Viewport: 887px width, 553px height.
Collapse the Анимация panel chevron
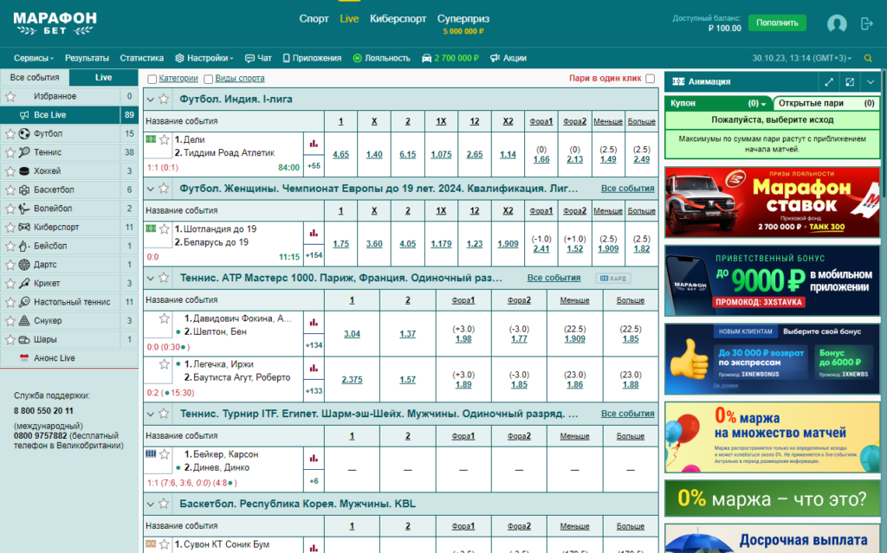coord(871,82)
